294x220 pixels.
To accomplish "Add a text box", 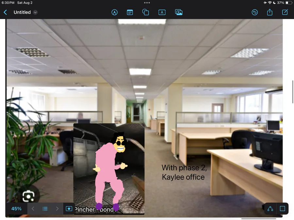I will pos(162,12).
